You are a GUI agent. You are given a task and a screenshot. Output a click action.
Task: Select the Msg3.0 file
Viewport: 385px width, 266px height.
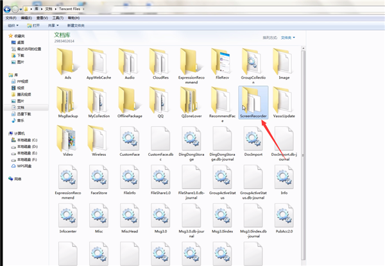click(x=160, y=219)
